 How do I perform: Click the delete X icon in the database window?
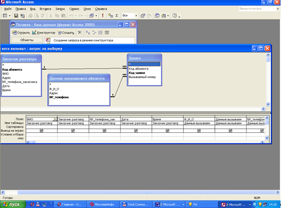pyautogui.click(x=80, y=32)
